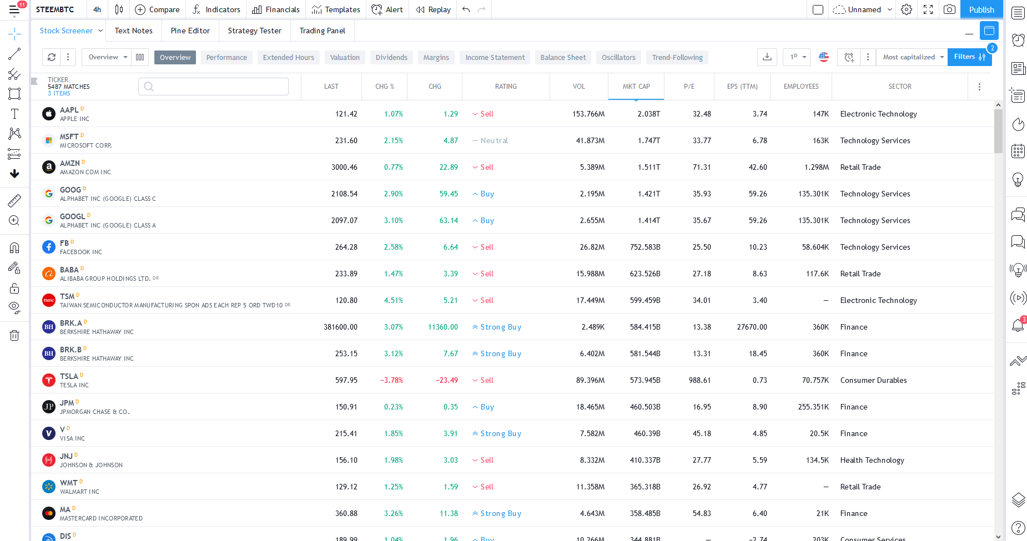Open the layers object tree panel
Viewport: 1027px width, 541px height.
(1018, 500)
